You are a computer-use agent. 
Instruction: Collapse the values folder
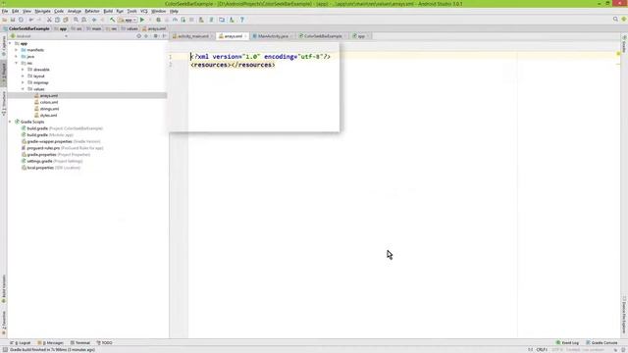tap(23, 89)
